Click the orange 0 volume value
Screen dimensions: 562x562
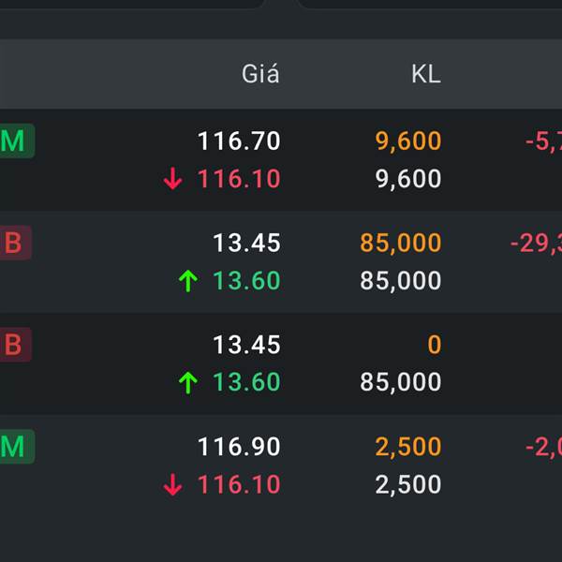pyautogui.click(x=434, y=345)
